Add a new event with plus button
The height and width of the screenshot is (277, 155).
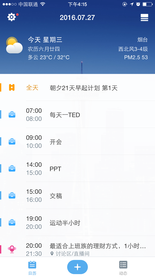point(78,267)
